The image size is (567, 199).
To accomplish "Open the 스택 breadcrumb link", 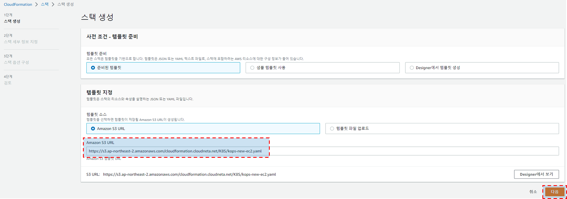I will (44, 5).
